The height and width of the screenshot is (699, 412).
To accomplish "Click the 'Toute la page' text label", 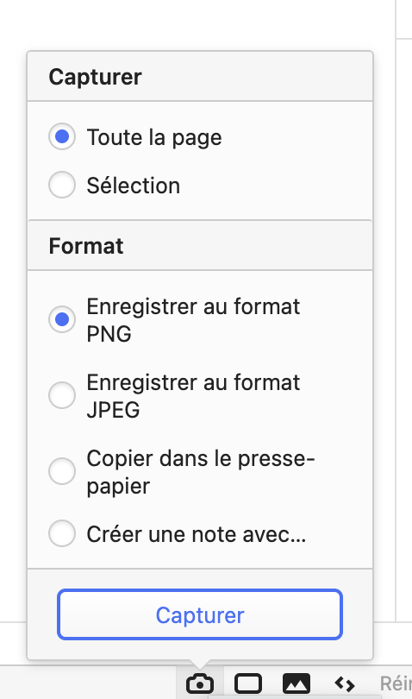I will click(x=154, y=137).
